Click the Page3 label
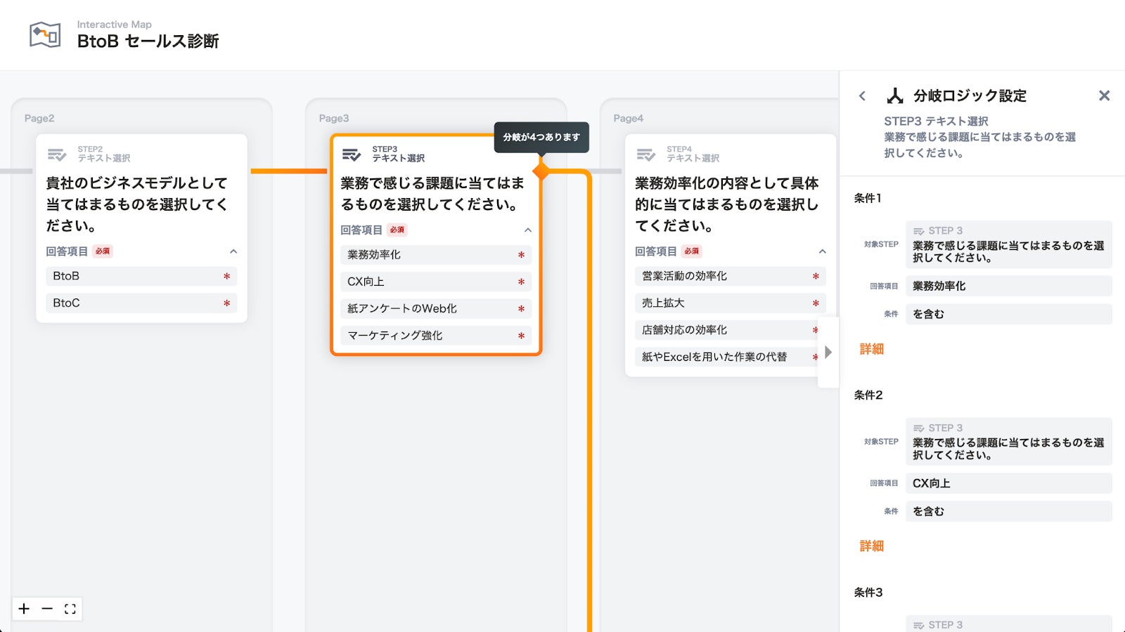 (334, 118)
